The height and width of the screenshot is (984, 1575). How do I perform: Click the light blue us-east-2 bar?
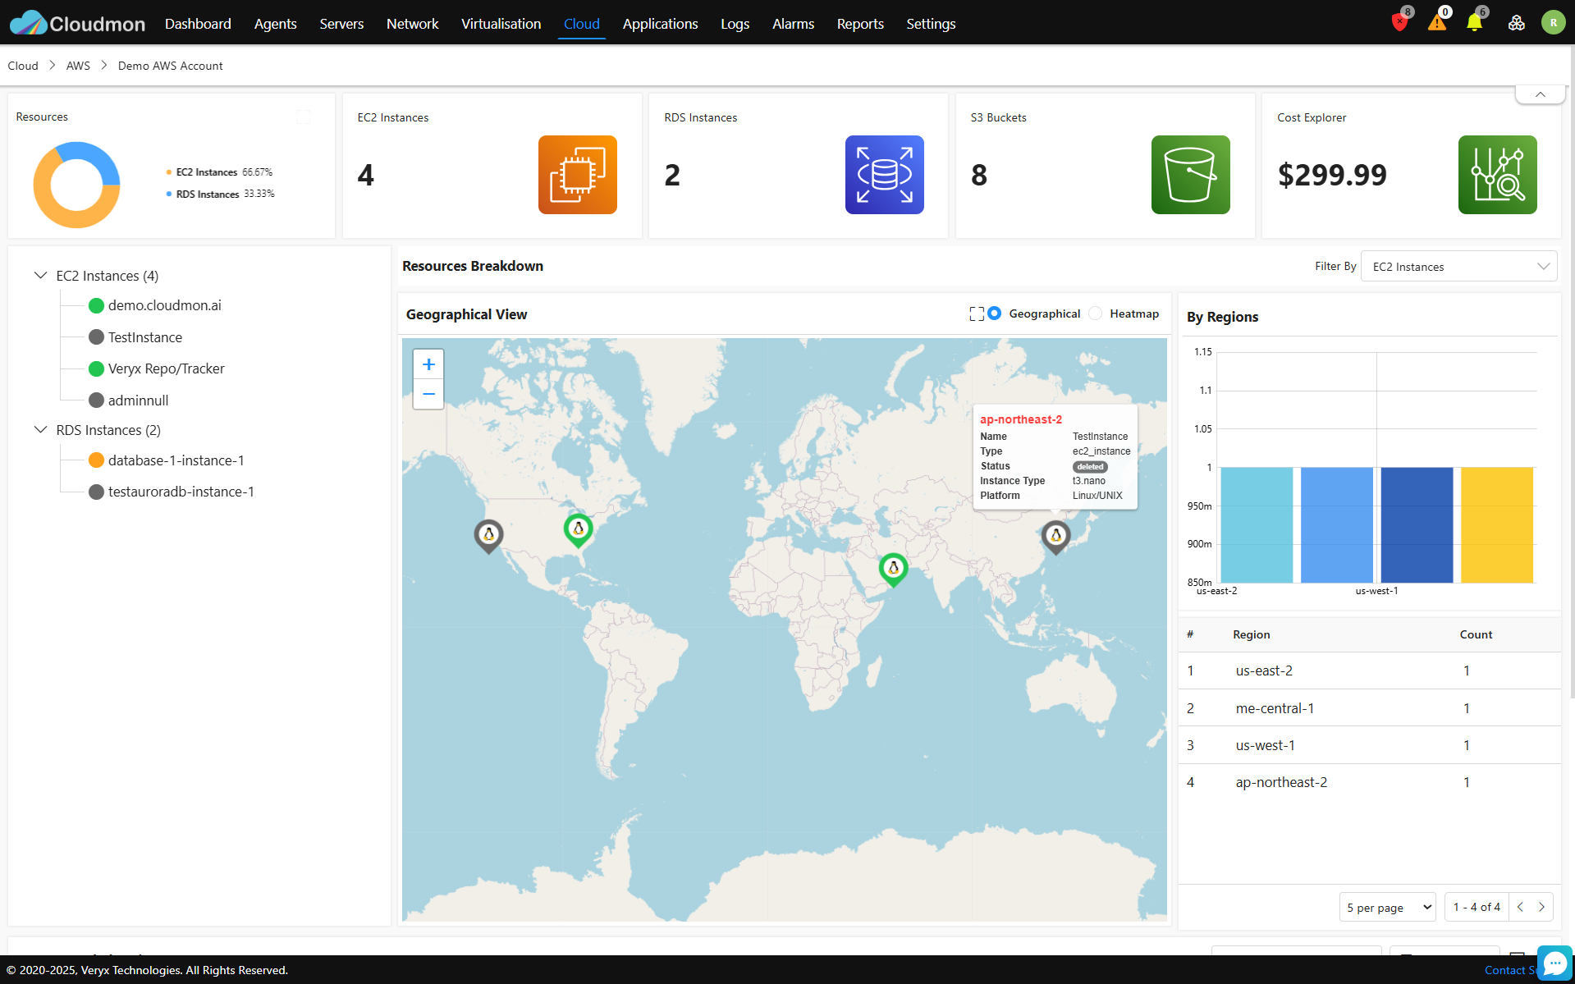point(1257,525)
